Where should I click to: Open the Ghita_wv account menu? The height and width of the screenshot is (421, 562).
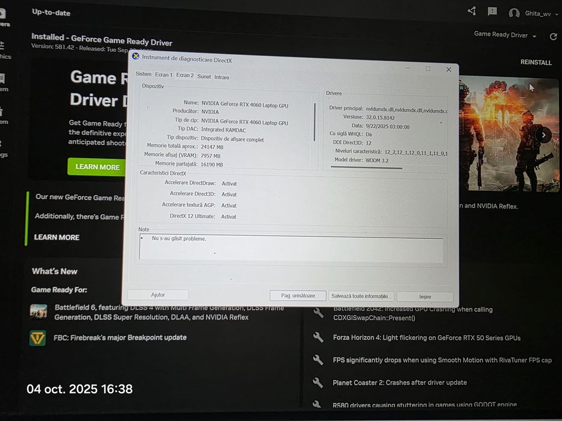[541, 14]
